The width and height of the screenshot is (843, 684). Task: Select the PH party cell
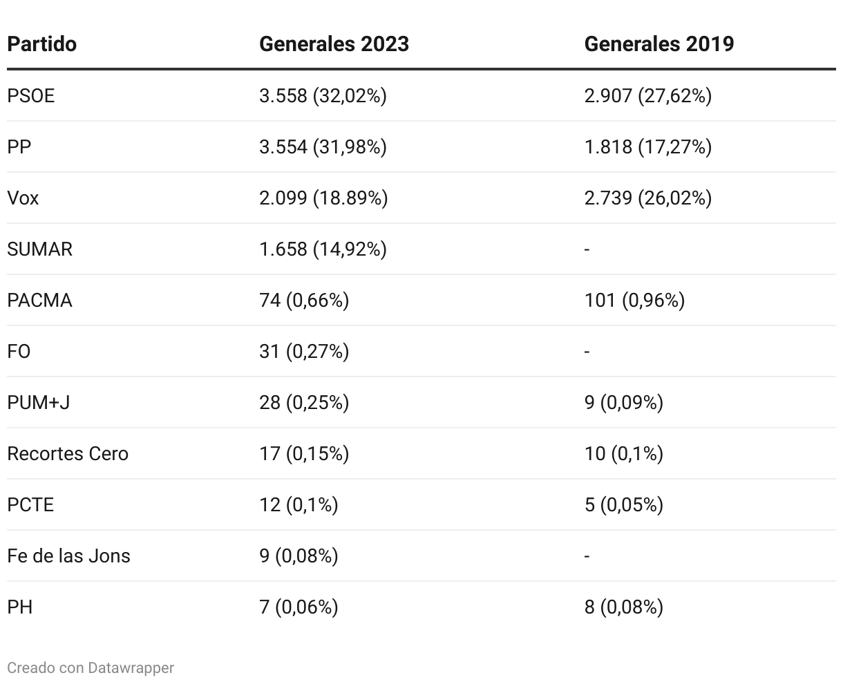(x=19, y=607)
